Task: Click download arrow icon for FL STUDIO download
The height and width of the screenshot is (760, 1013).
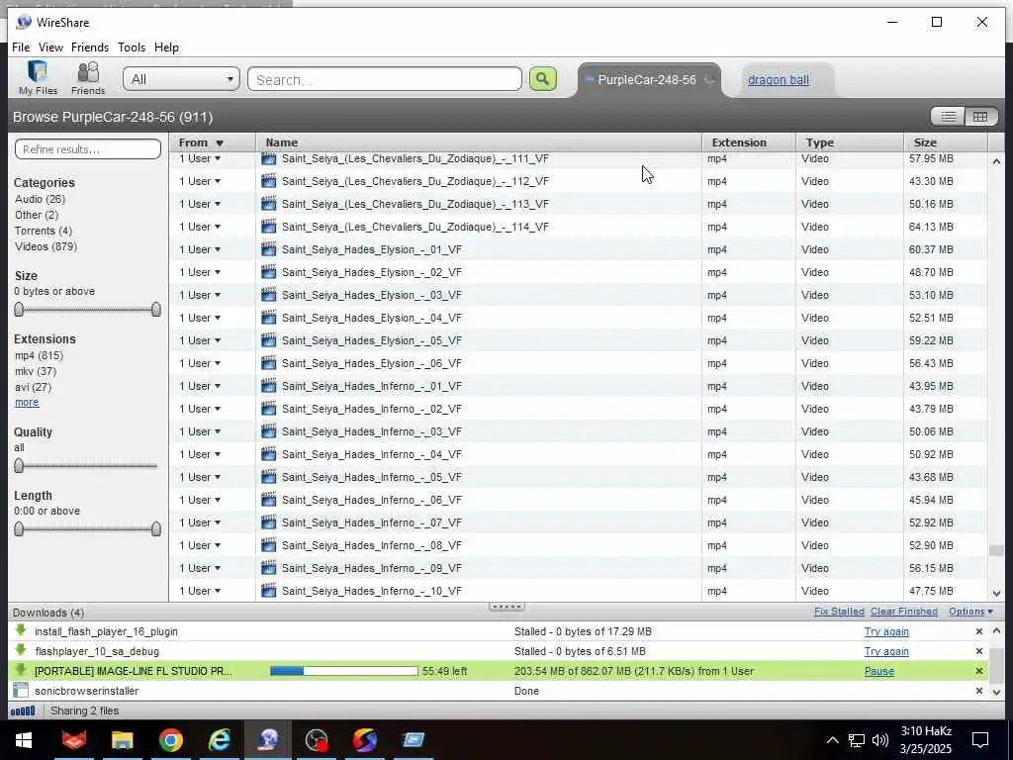Action: point(21,670)
